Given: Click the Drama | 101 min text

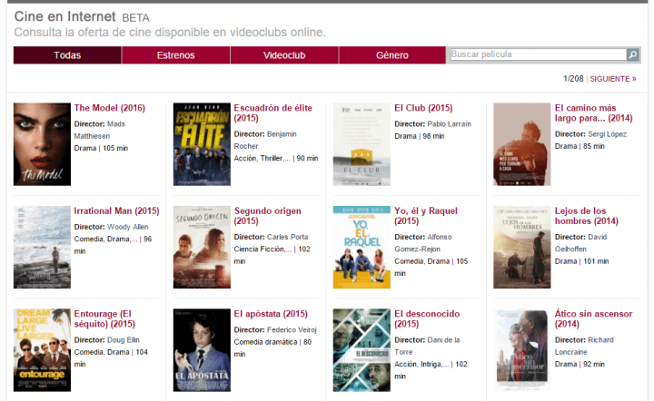Looking at the screenshot, I should click(x=581, y=261).
